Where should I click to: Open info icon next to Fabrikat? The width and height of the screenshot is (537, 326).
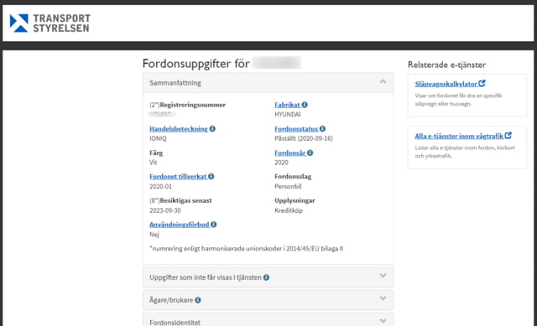(x=305, y=105)
